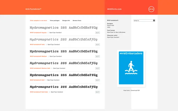Open MVB Fantabular Regular link
Viewport: 178px width, 111px height.
tap(38, 33)
